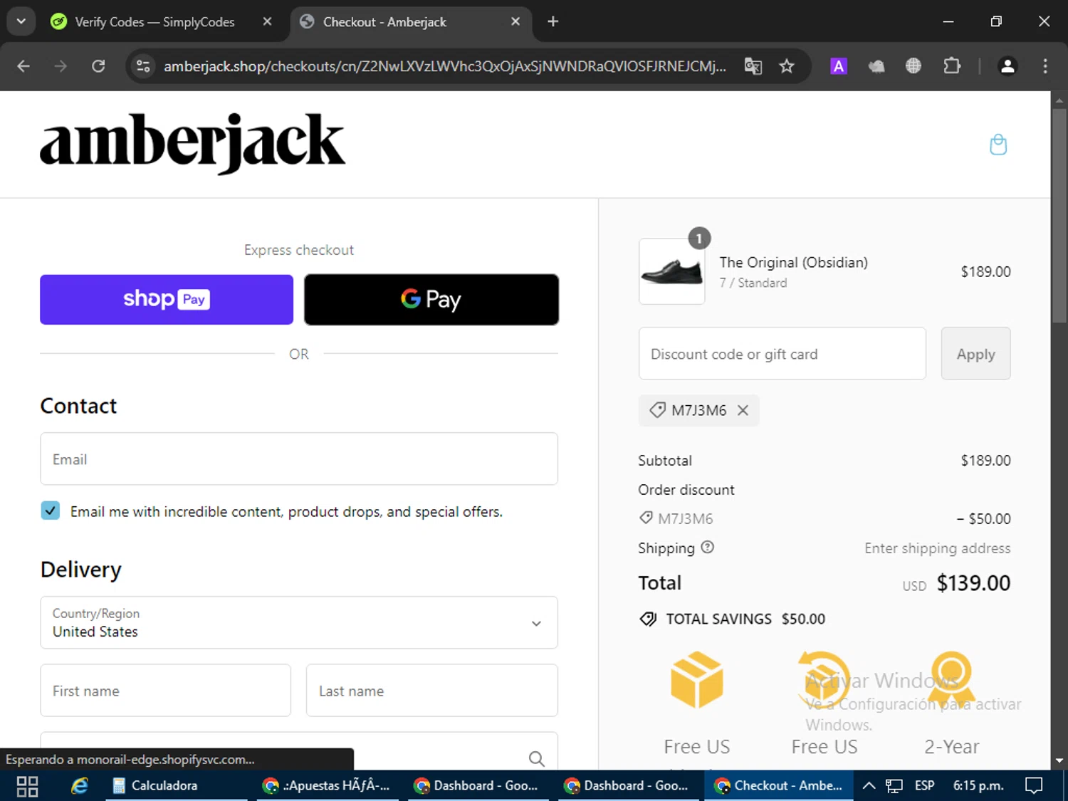Expand the Country/Region dropdown
1068x801 pixels.
pos(299,622)
